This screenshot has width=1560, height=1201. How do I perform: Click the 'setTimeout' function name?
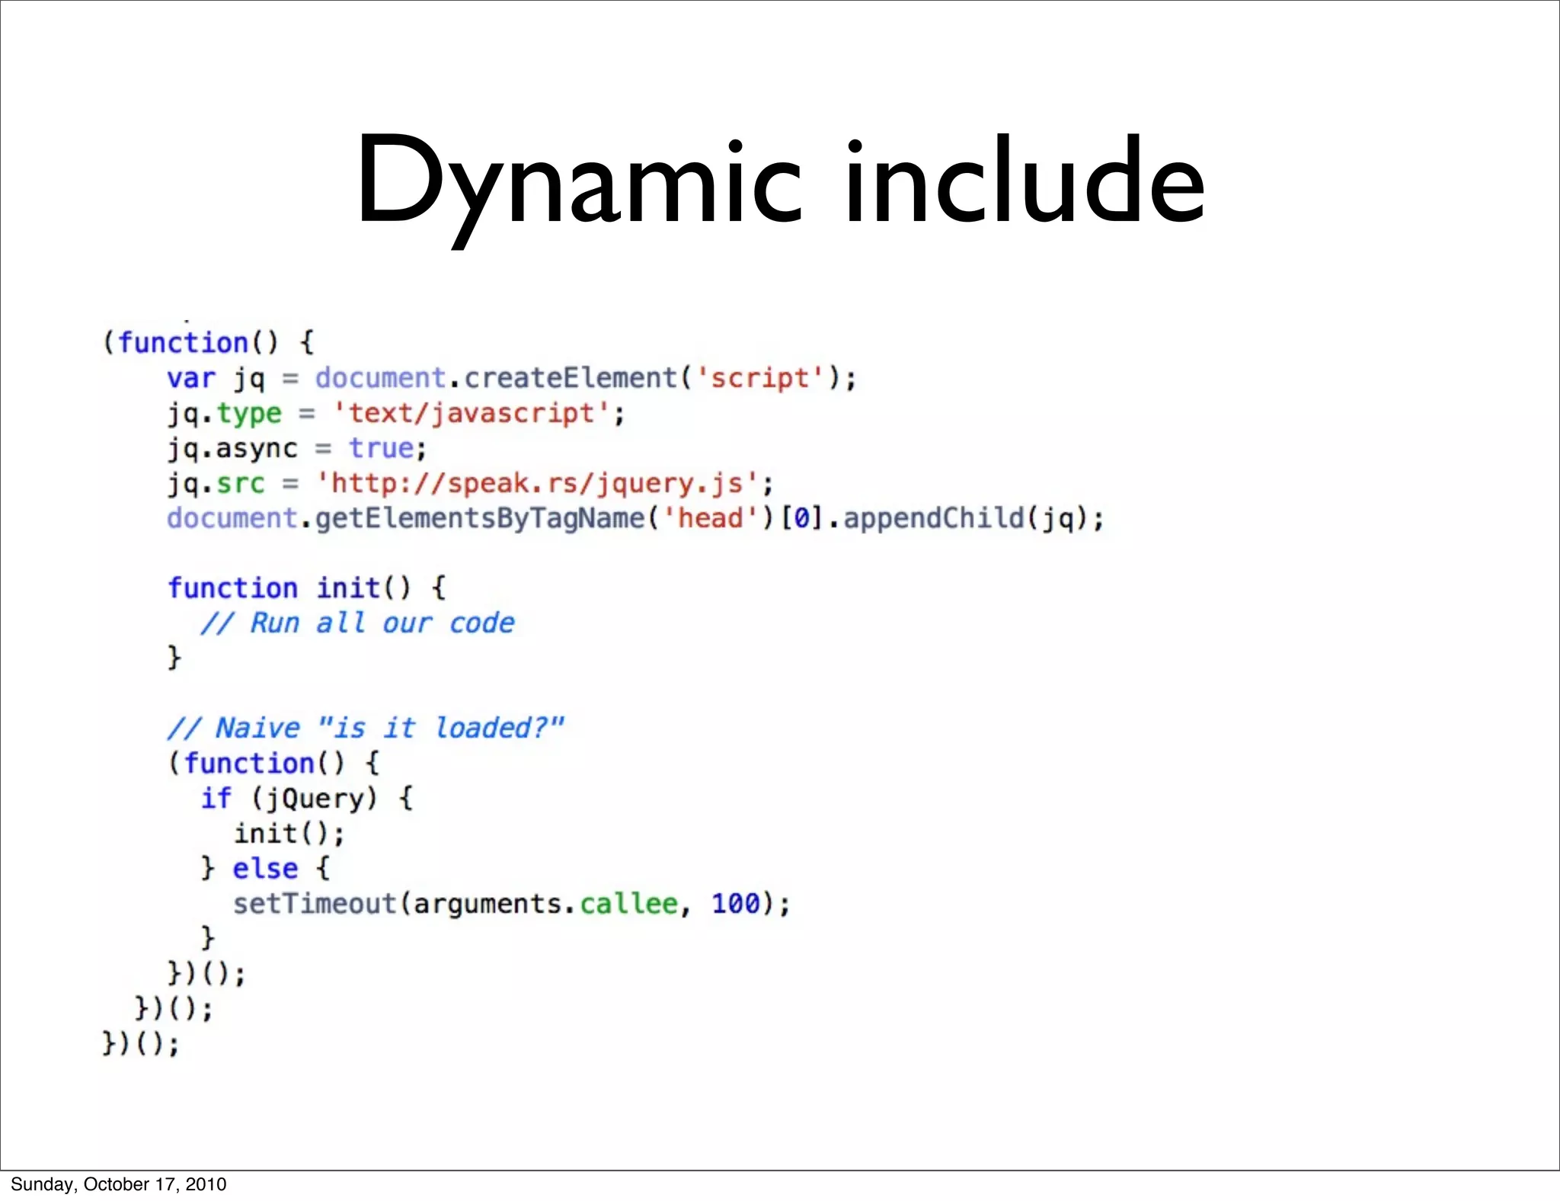pyautogui.click(x=315, y=904)
